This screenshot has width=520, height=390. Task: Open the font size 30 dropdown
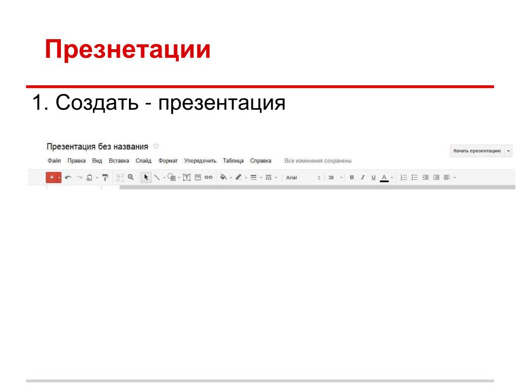point(335,178)
